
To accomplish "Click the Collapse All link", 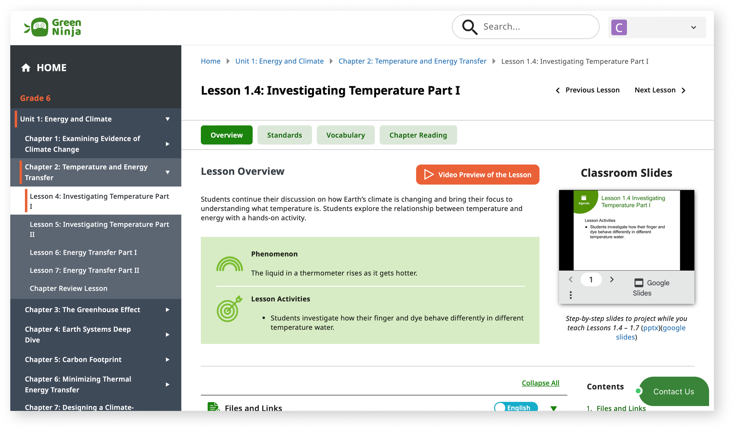I will pyautogui.click(x=540, y=383).
